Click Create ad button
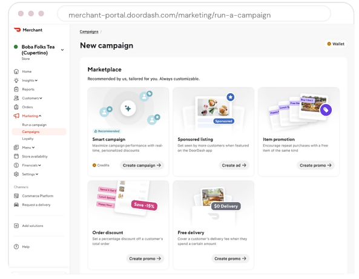This screenshot has width=359, height=279. point(234,165)
